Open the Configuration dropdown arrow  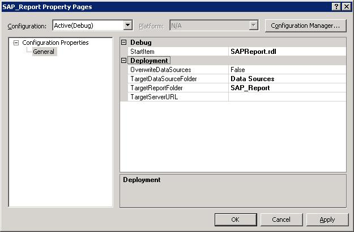(128, 26)
